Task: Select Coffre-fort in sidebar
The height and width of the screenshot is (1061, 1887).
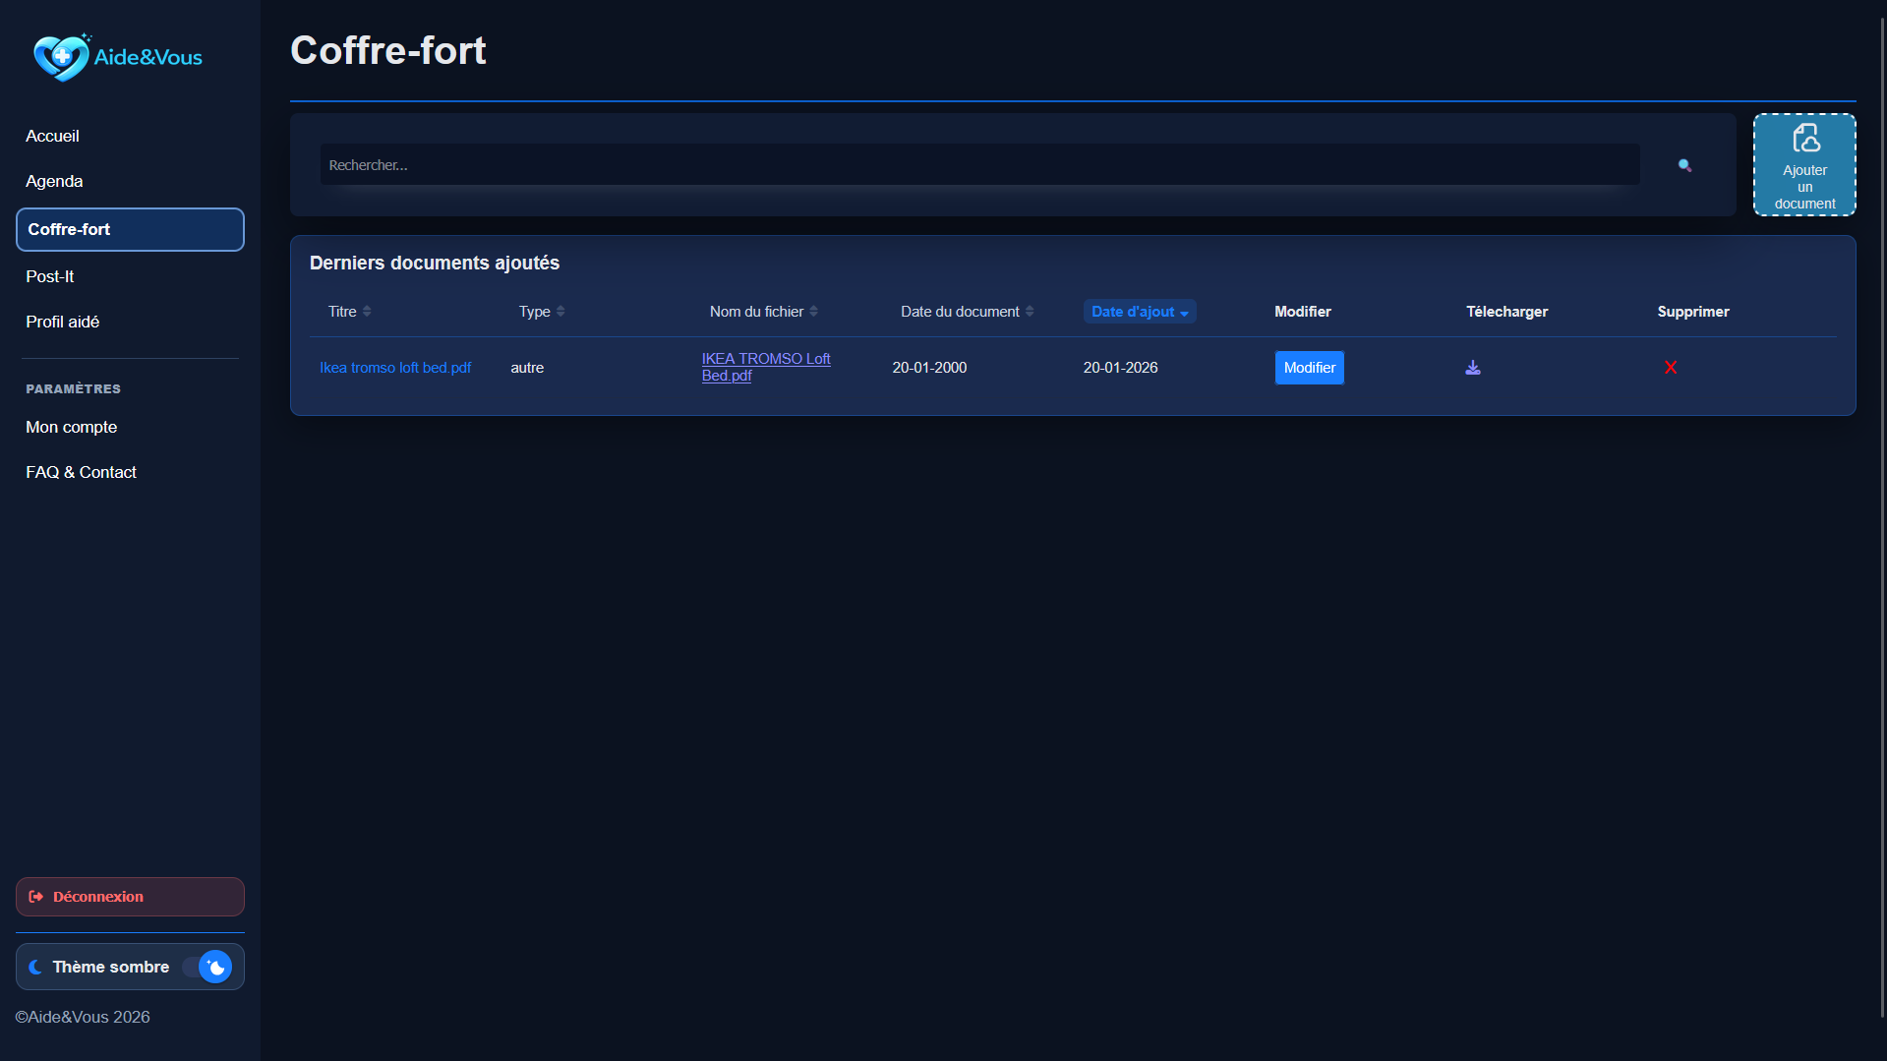Action: pyautogui.click(x=130, y=229)
